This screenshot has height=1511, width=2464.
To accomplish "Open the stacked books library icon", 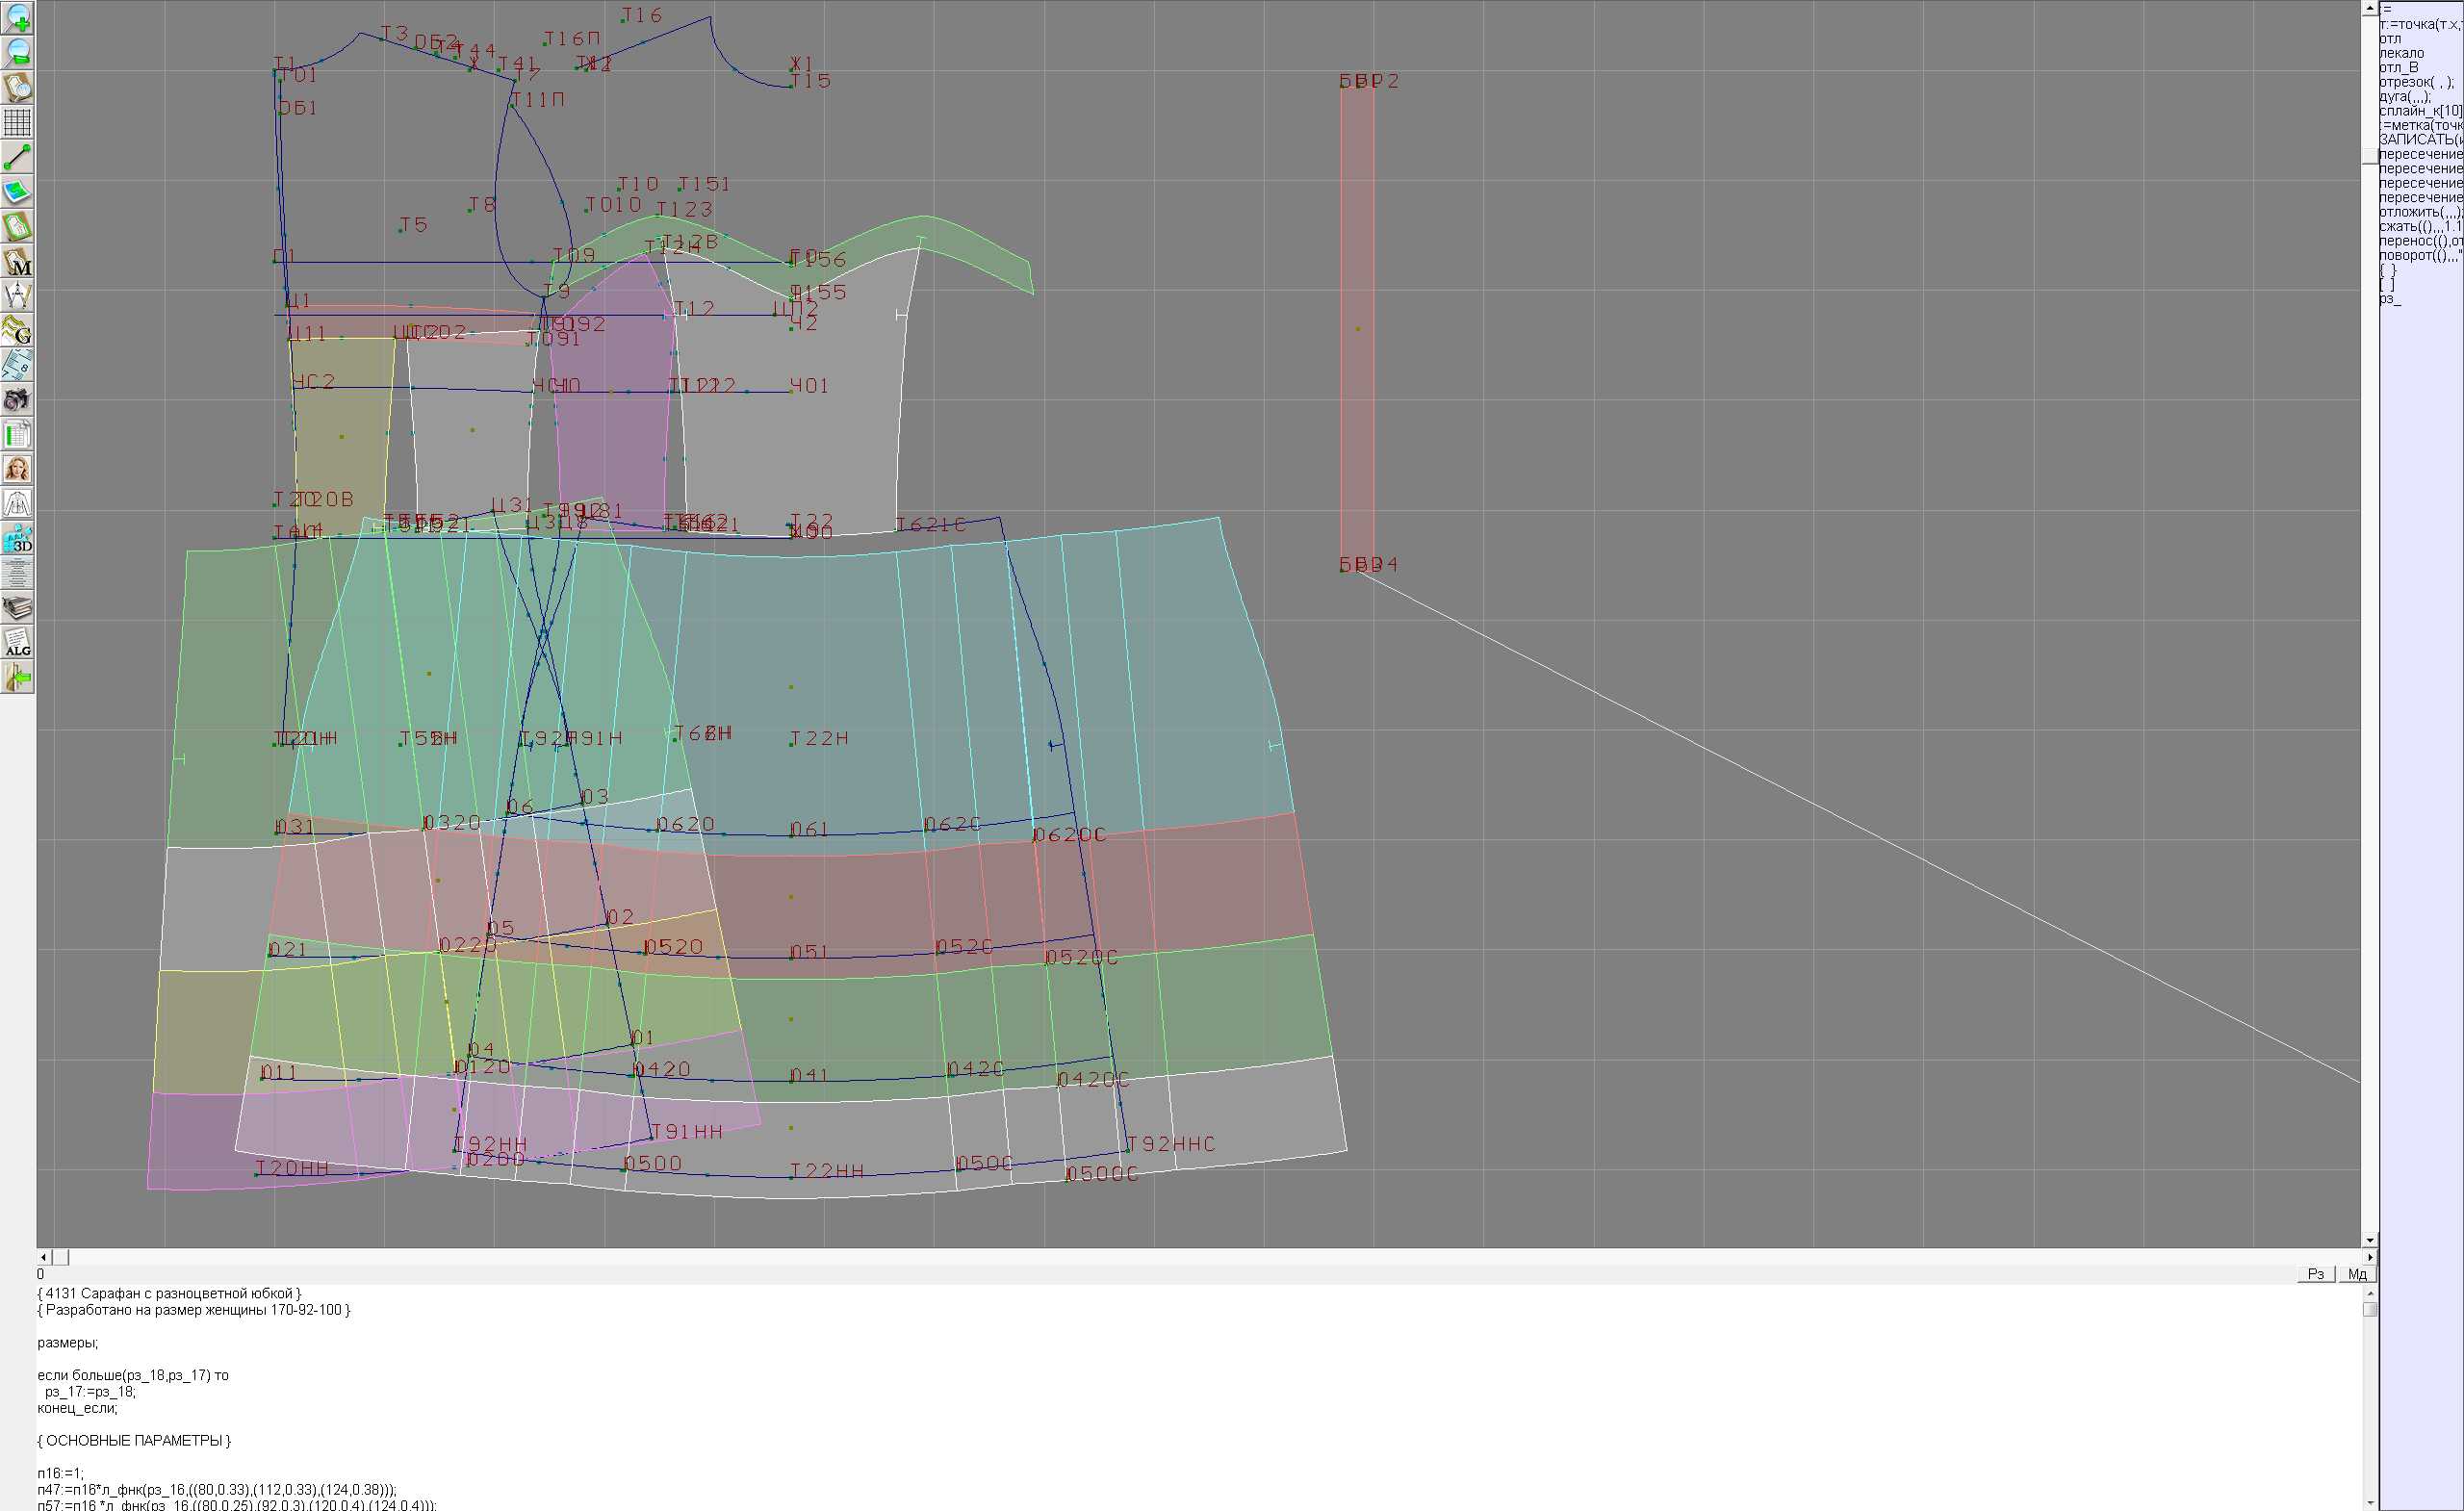I will [17, 608].
